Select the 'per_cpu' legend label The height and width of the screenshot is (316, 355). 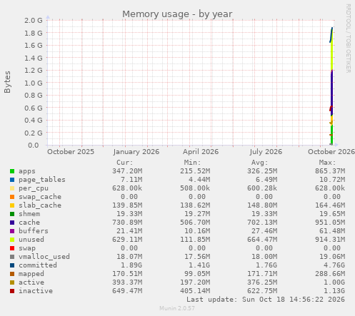pyautogui.click(x=34, y=188)
